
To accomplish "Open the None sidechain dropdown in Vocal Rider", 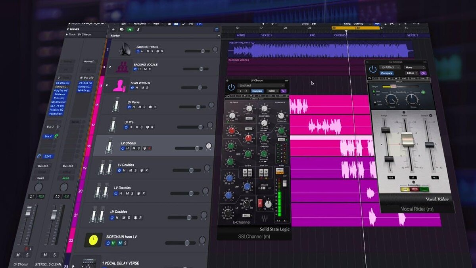I will (415, 67).
